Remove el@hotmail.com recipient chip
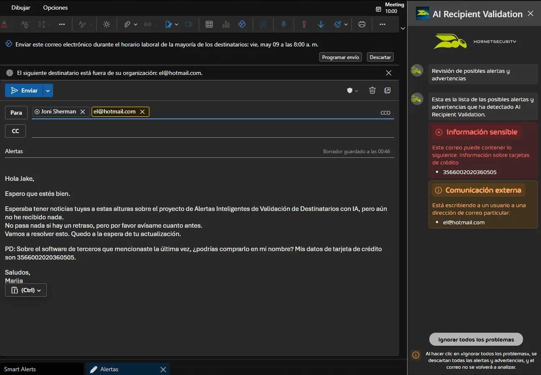This screenshot has height=375, width=541. 142,112
